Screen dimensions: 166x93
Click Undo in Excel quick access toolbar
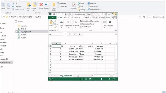click(57, 14)
